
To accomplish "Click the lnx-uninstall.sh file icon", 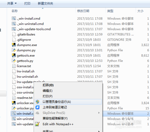I will (14, 76).
